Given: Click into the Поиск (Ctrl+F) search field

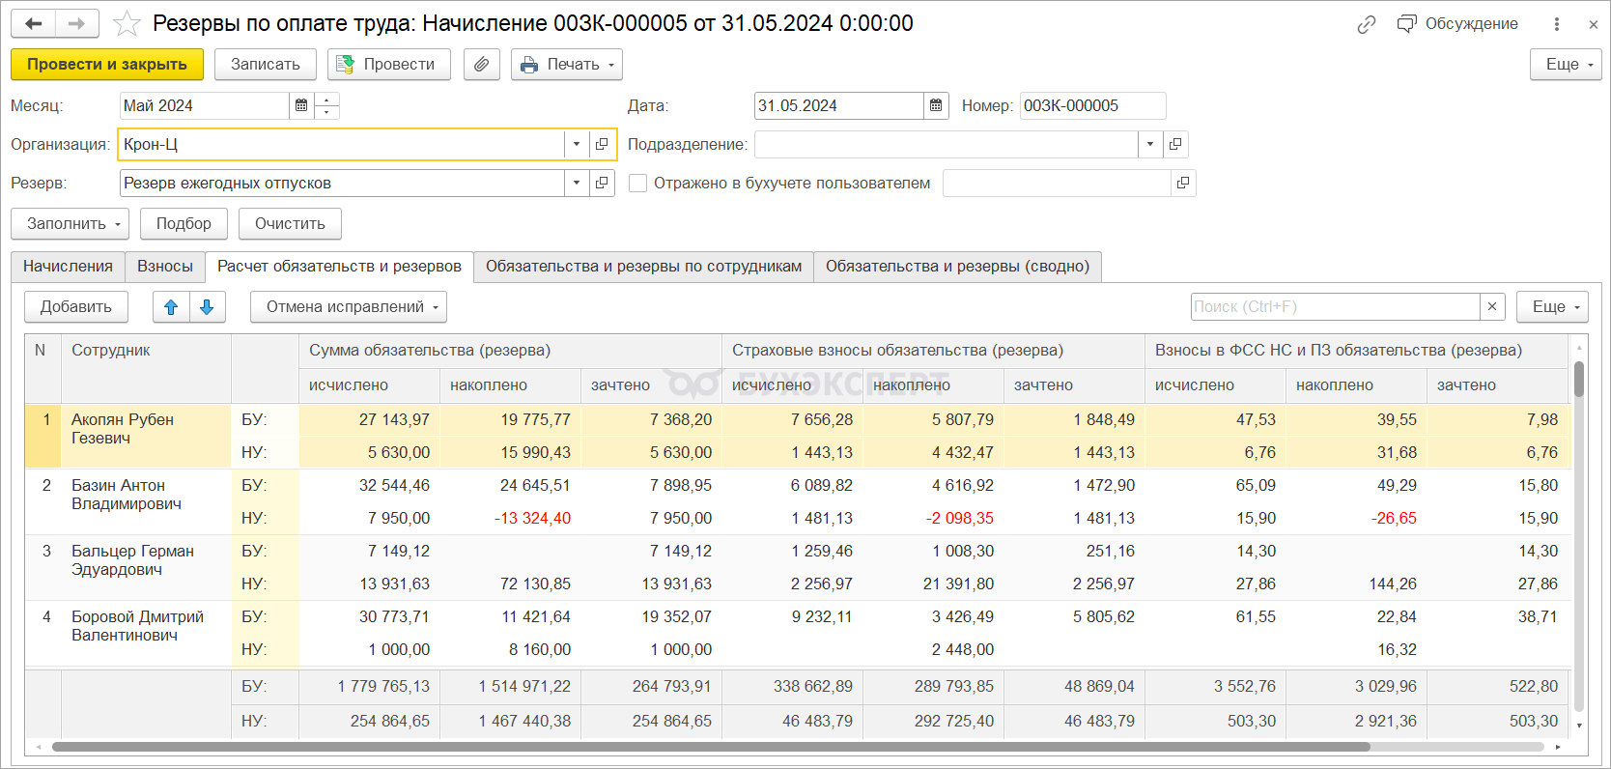Looking at the screenshot, I should pos(1333,306).
